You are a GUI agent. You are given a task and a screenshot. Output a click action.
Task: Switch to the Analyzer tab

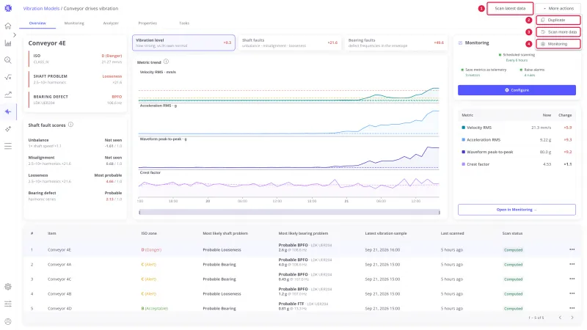coord(111,23)
